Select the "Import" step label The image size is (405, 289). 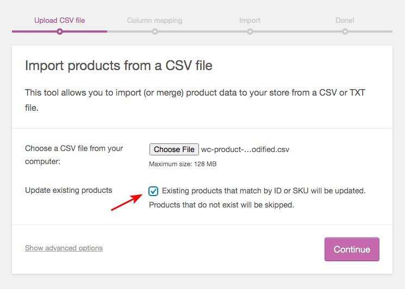pyautogui.click(x=250, y=21)
